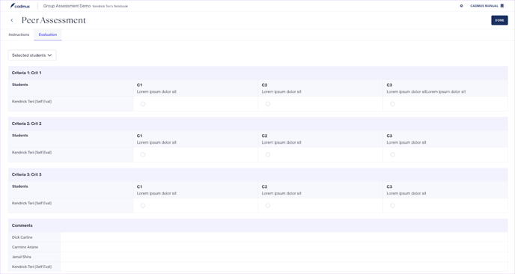Click the comment field for Carmine Ariane

tap(284, 247)
